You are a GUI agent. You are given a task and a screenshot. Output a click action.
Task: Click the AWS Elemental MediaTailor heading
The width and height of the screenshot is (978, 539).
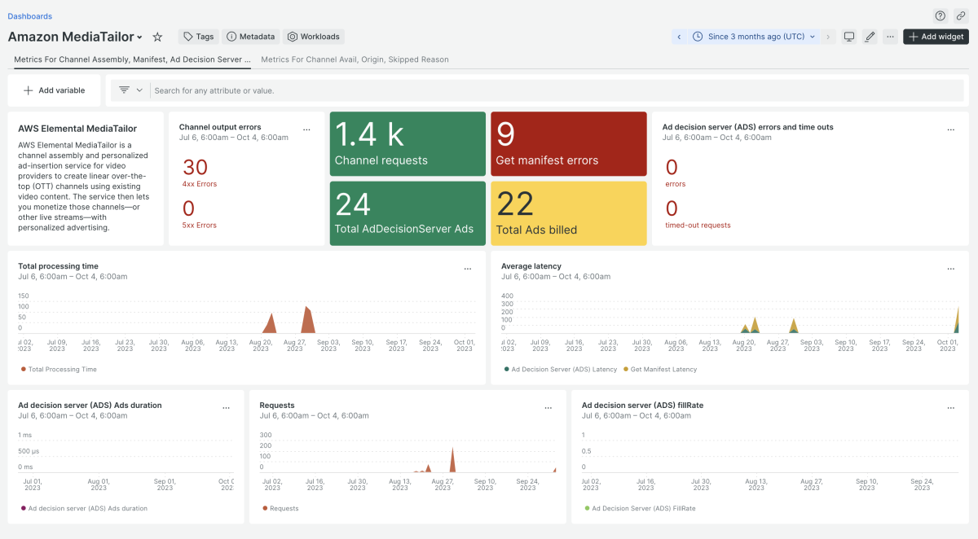click(77, 129)
